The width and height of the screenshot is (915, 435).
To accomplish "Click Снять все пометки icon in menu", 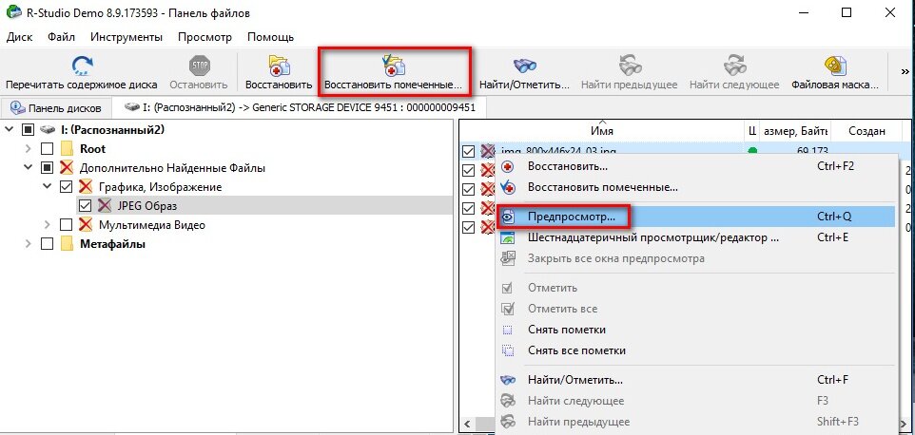I will (508, 350).
